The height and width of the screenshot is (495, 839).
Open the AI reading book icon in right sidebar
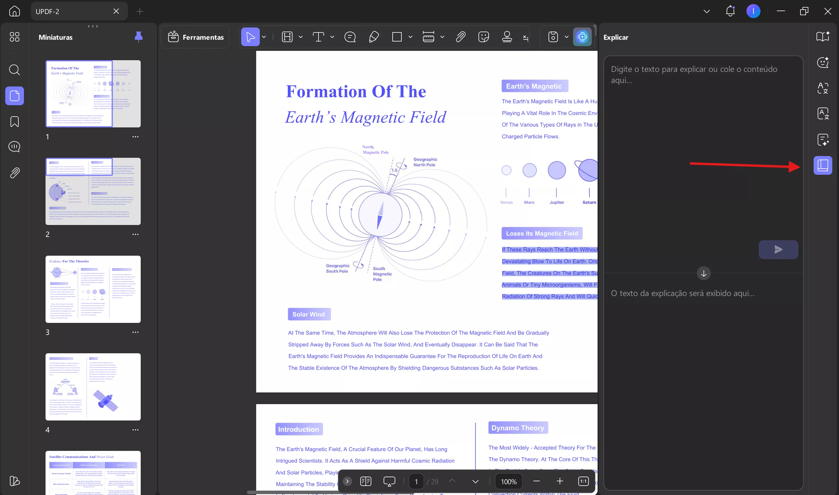(823, 36)
